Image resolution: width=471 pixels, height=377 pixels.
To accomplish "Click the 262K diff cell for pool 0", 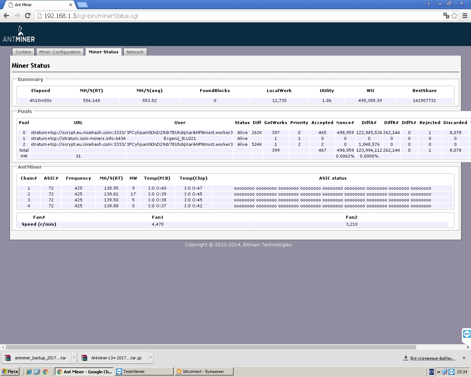I will tap(257, 133).
